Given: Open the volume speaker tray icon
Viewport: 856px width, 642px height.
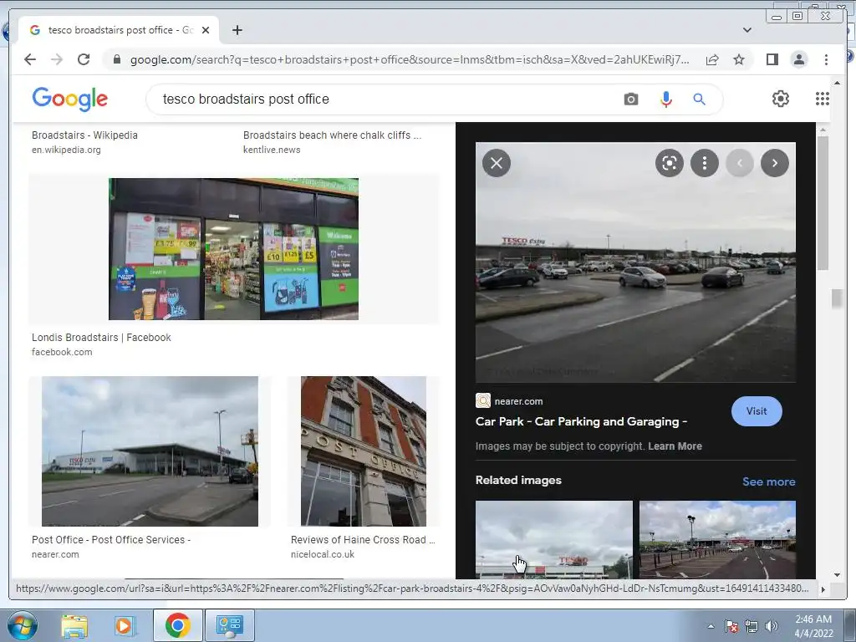Looking at the screenshot, I should (772, 626).
